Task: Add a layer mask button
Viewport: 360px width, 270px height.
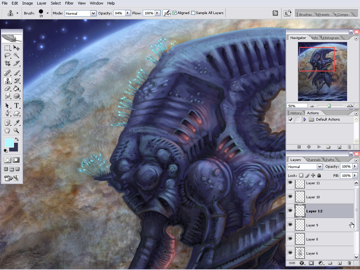Action: click(311, 263)
